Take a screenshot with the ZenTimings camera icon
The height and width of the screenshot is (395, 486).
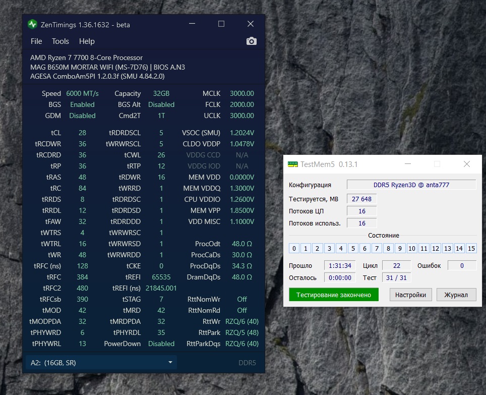252,41
